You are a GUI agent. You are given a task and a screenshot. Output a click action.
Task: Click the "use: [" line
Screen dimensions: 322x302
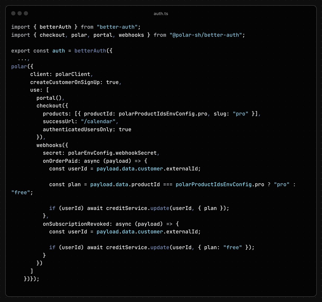click(39, 90)
